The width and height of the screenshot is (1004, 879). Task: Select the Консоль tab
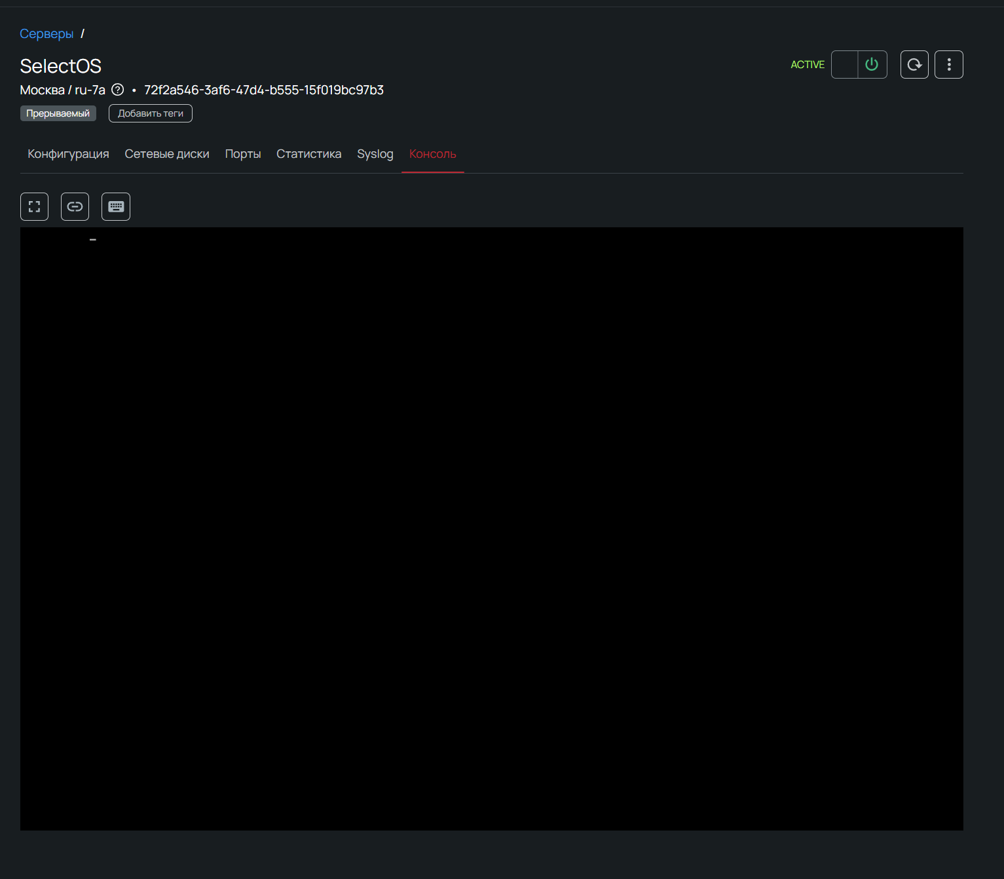click(x=432, y=154)
